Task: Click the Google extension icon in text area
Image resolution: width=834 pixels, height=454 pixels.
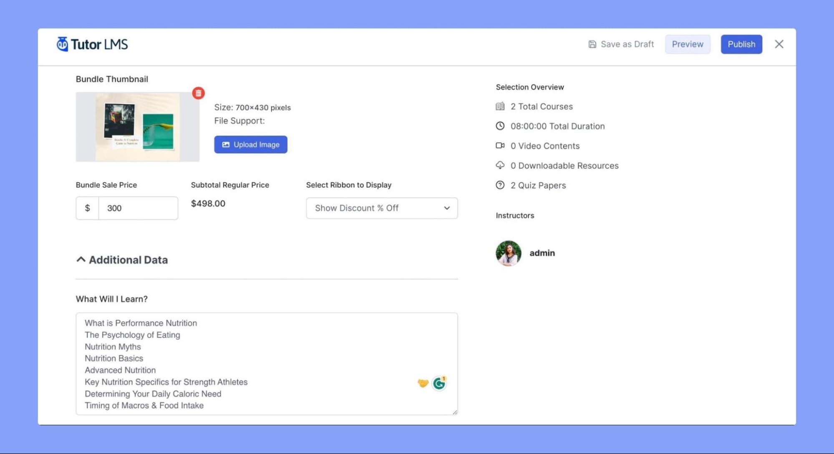Action: [x=440, y=384]
